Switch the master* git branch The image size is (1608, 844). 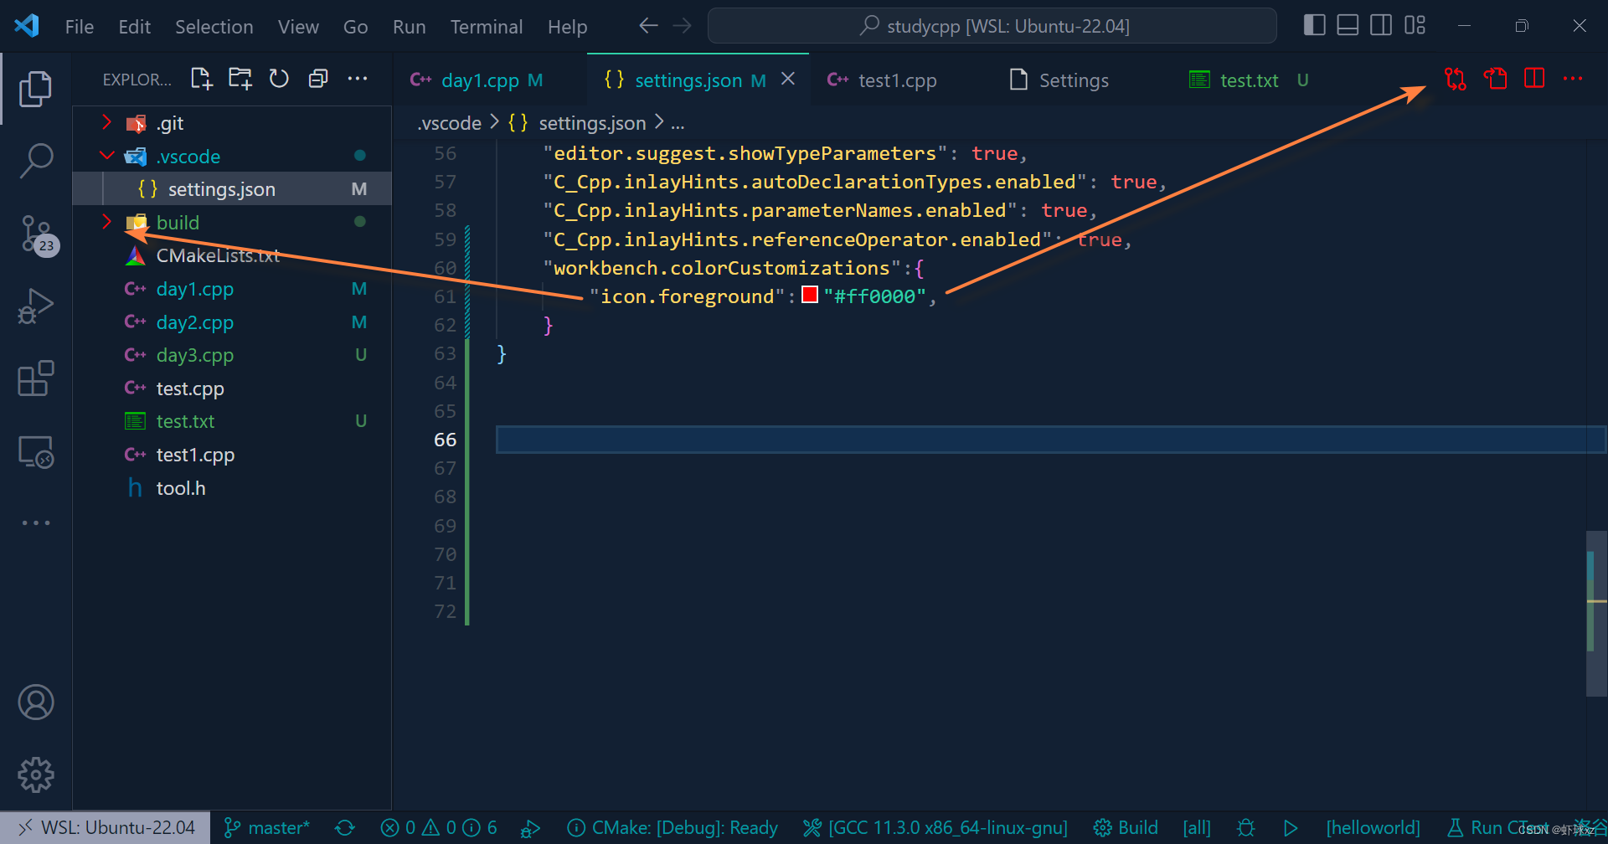[267, 828]
